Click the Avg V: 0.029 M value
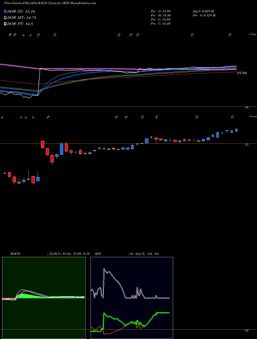The image size is (257, 339). [203, 11]
